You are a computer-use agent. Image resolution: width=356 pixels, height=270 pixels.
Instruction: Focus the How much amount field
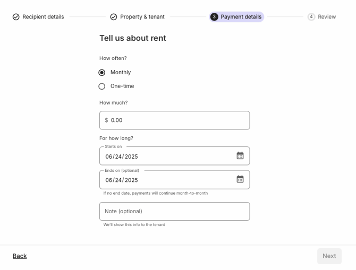pos(175,120)
